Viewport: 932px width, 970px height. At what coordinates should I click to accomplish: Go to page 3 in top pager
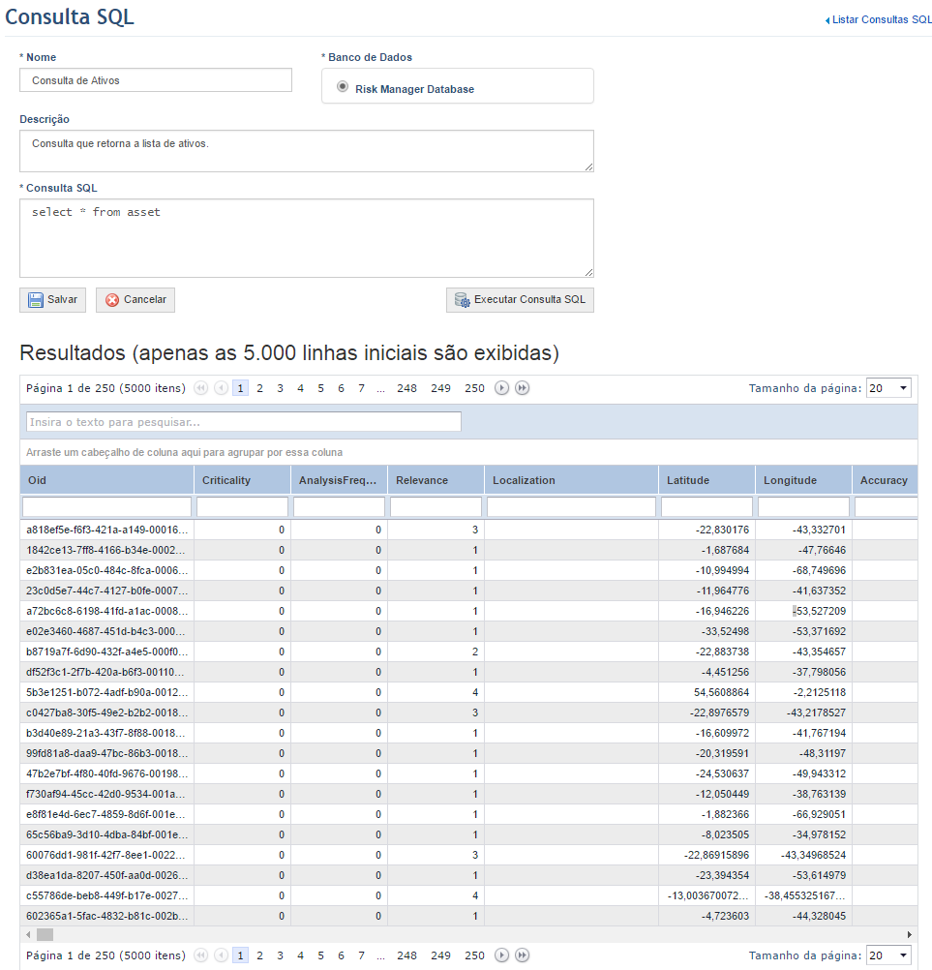coord(280,388)
